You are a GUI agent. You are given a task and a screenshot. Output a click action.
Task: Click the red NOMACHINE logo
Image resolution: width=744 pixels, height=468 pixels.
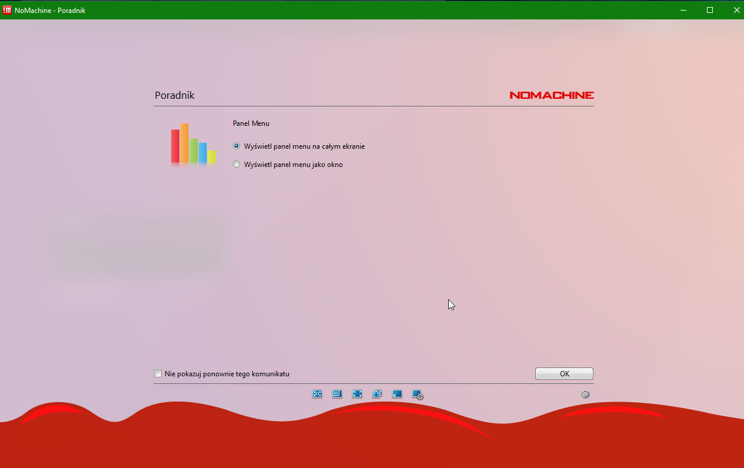point(551,95)
